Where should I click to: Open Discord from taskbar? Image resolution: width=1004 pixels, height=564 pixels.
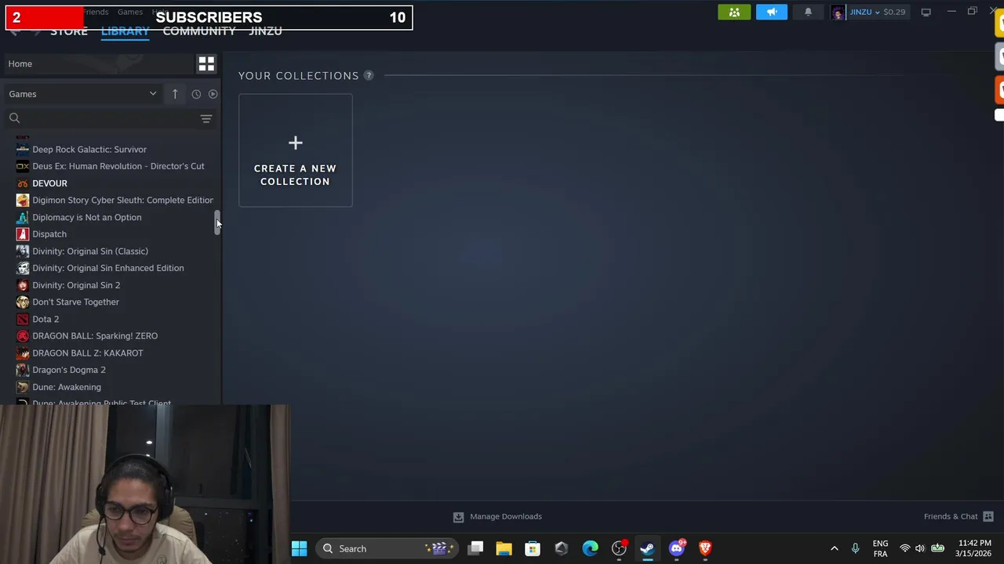tap(677, 548)
